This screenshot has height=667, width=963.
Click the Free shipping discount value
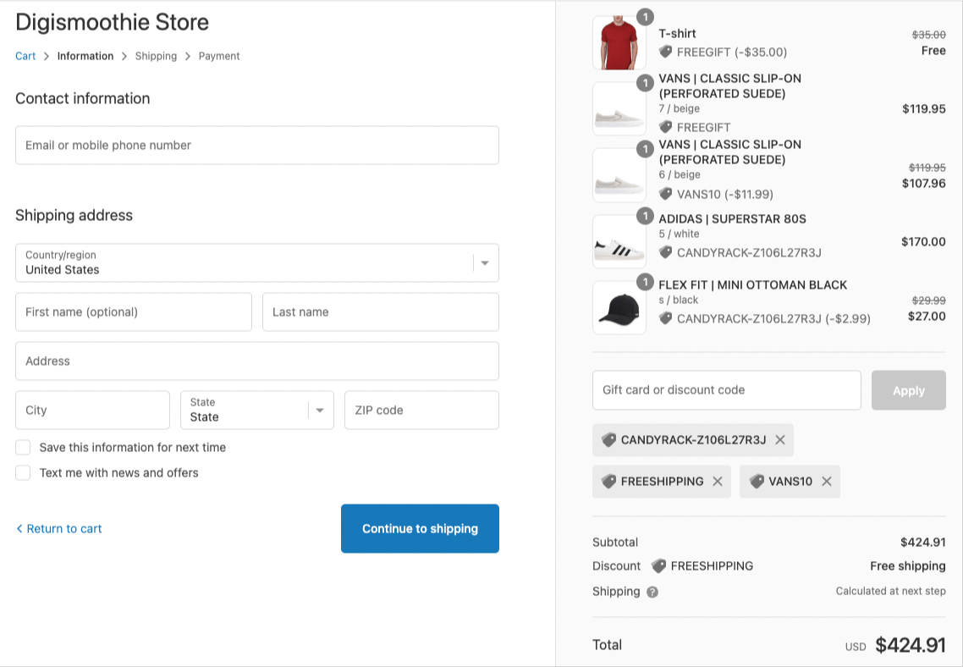click(908, 565)
